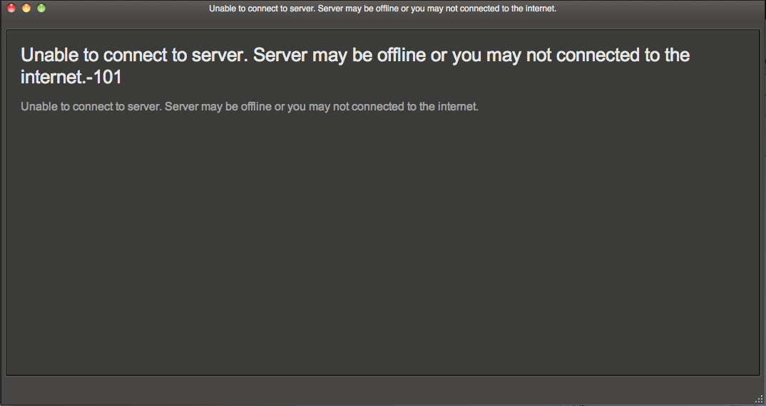Image resolution: width=766 pixels, height=406 pixels.
Task: Click the gray error description paragraph
Action: [x=250, y=106]
